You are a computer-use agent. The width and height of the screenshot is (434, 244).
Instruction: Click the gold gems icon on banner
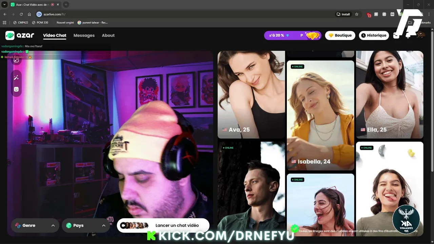[x=313, y=36]
